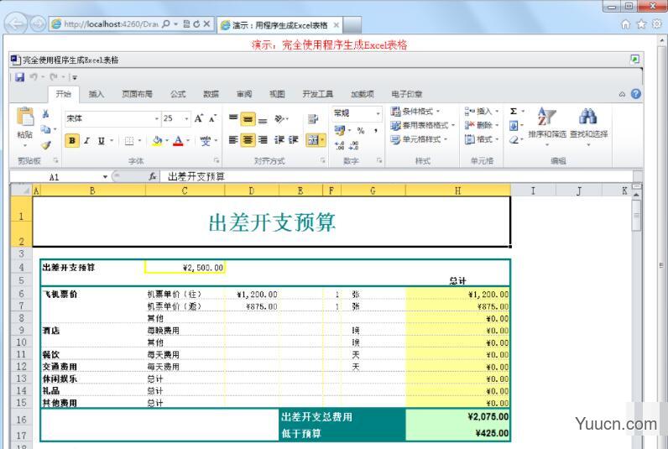Decrease font size with the small A icon
The image size is (668, 449).
click(x=212, y=118)
